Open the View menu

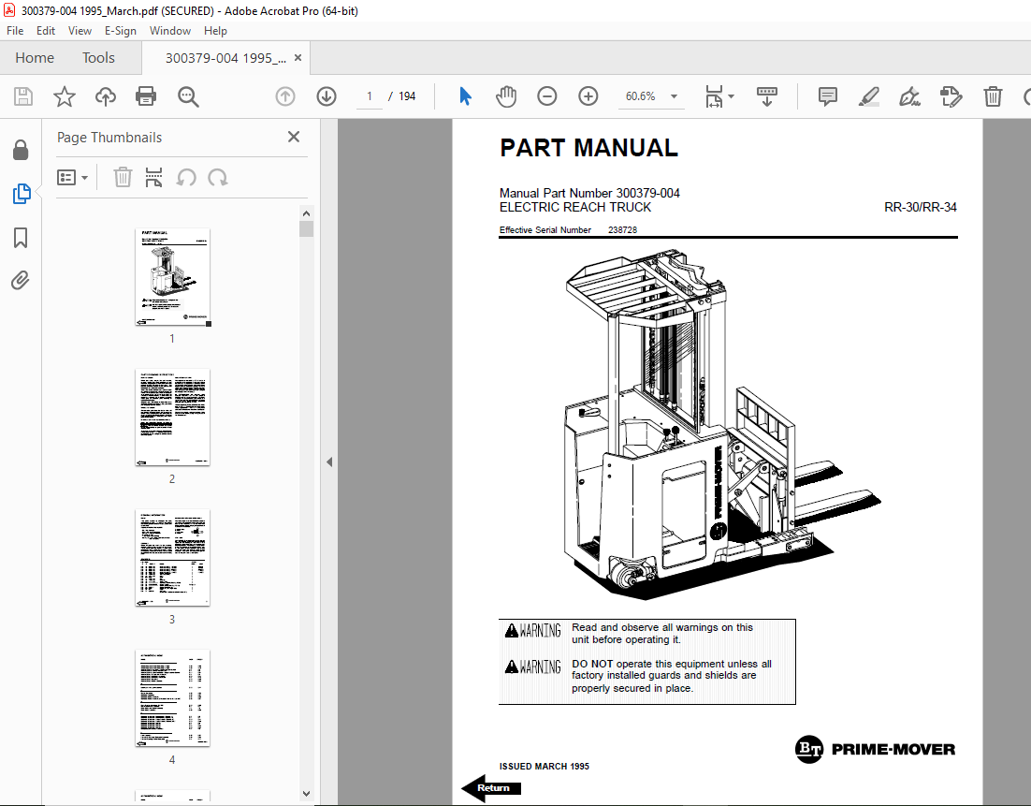click(x=80, y=31)
